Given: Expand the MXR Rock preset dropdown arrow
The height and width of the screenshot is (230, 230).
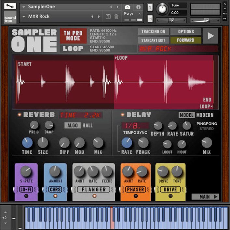Looking at the screenshot, I should pyautogui.click(x=24, y=17).
